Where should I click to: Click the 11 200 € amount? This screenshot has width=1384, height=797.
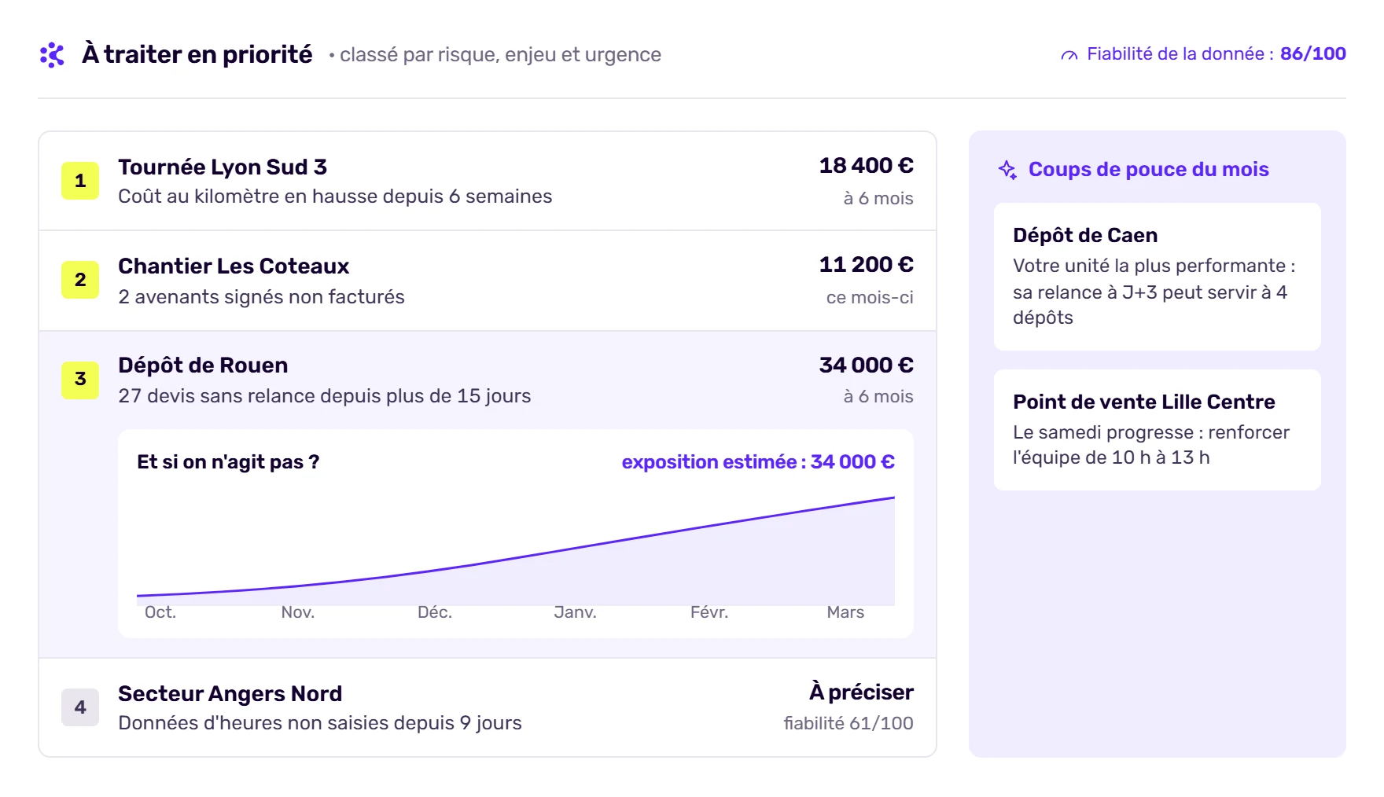(866, 265)
